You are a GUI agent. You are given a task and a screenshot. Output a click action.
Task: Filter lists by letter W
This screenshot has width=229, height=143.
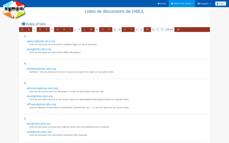click(x=147, y=29)
